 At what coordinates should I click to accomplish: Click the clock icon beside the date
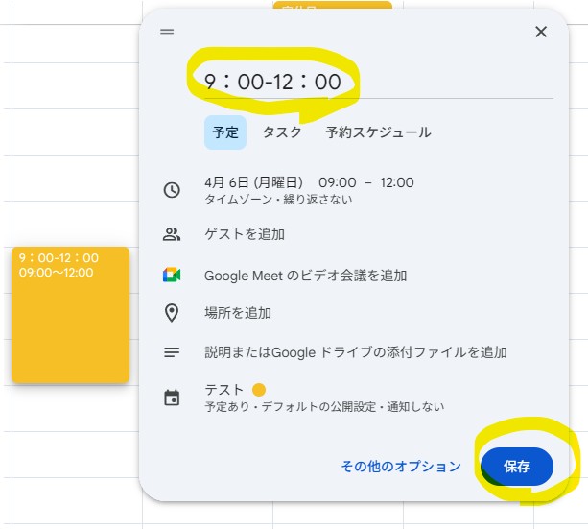click(x=172, y=190)
